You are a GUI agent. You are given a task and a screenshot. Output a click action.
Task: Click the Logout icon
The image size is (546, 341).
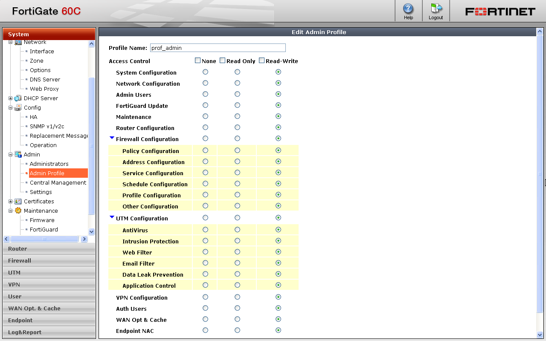[436, 11]
